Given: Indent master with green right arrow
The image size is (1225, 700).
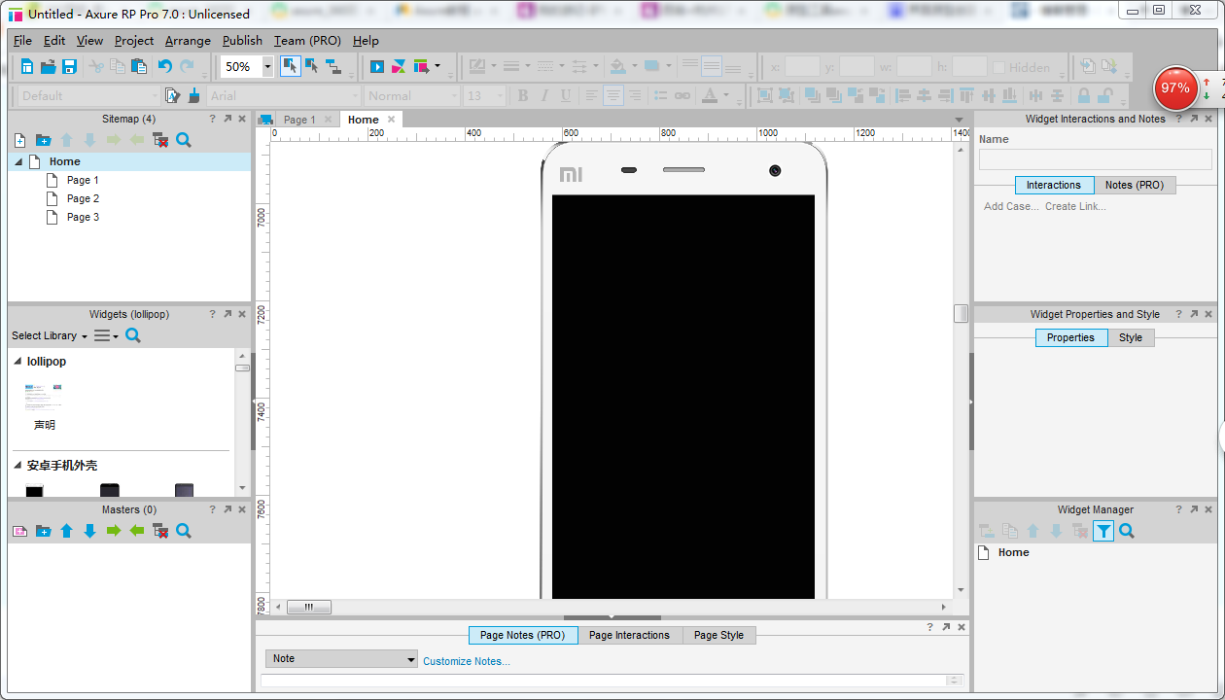Looking at the screenshot, I should point(114,531).
